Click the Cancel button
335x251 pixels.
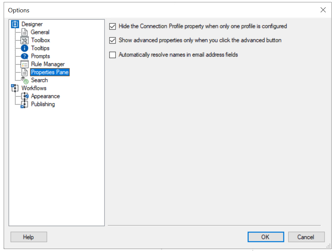(x=306, y=237)
